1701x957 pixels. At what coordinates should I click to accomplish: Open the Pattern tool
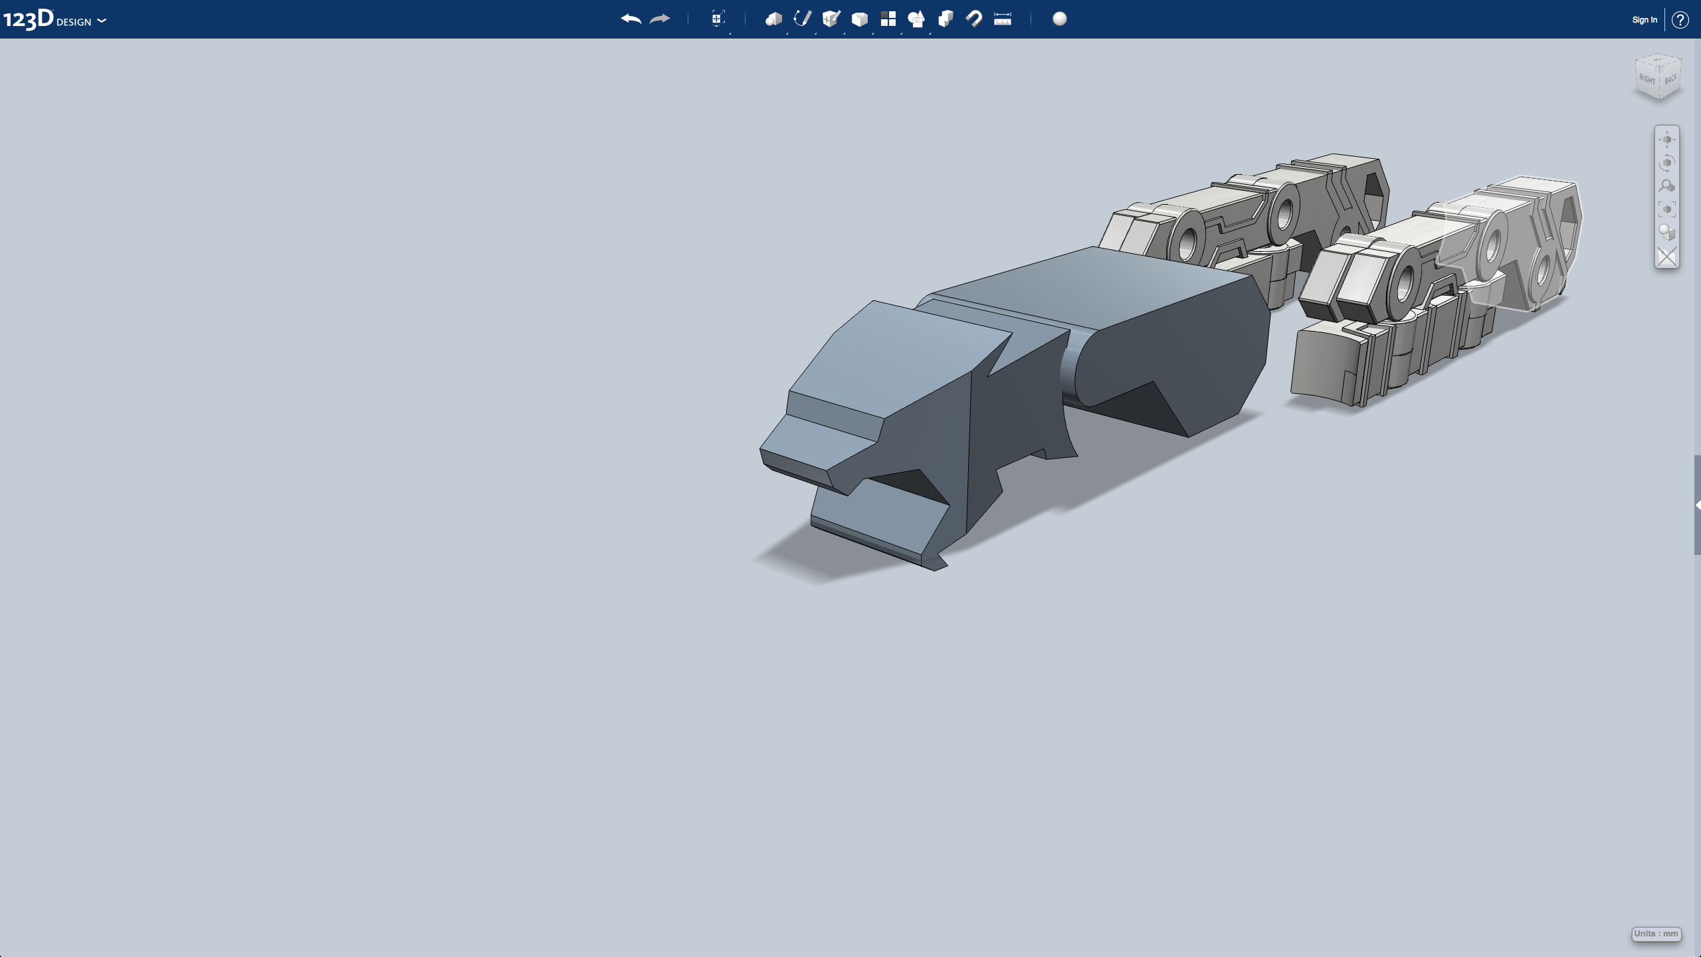[888, 19]
